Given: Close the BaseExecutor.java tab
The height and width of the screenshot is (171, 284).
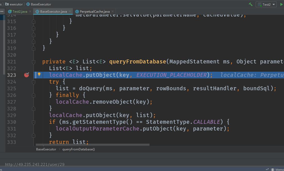Looking at the screenshot, I should (70, 11).
